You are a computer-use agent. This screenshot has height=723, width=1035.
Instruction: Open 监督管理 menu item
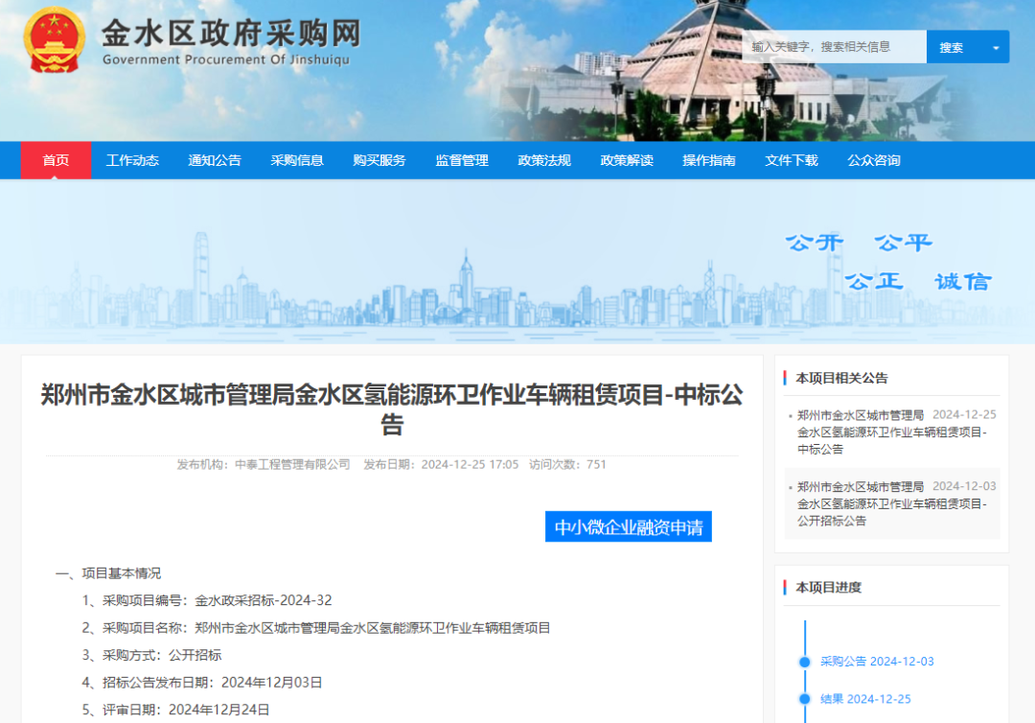point(462,160)
